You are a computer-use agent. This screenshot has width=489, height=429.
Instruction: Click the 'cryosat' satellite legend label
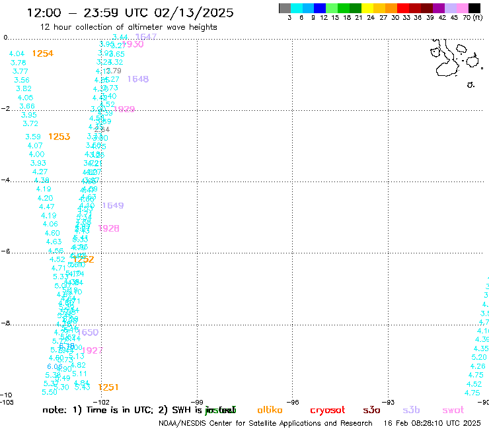tap(328, 411)
